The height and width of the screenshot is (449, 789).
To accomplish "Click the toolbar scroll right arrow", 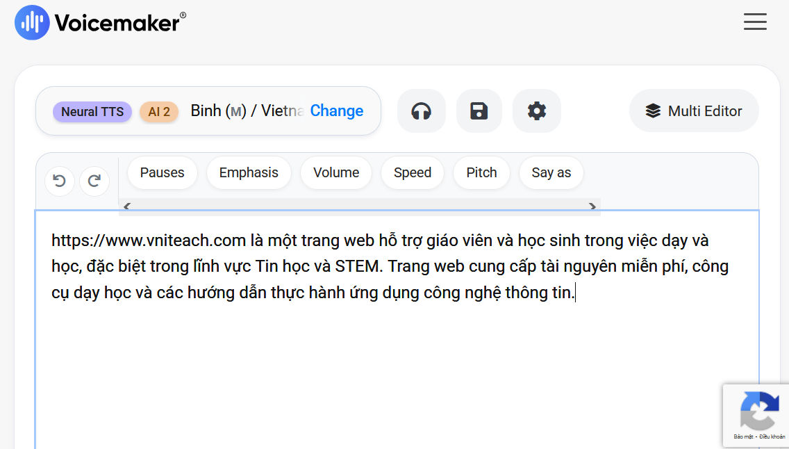I will pyautogui.click(x=592, y=206).
